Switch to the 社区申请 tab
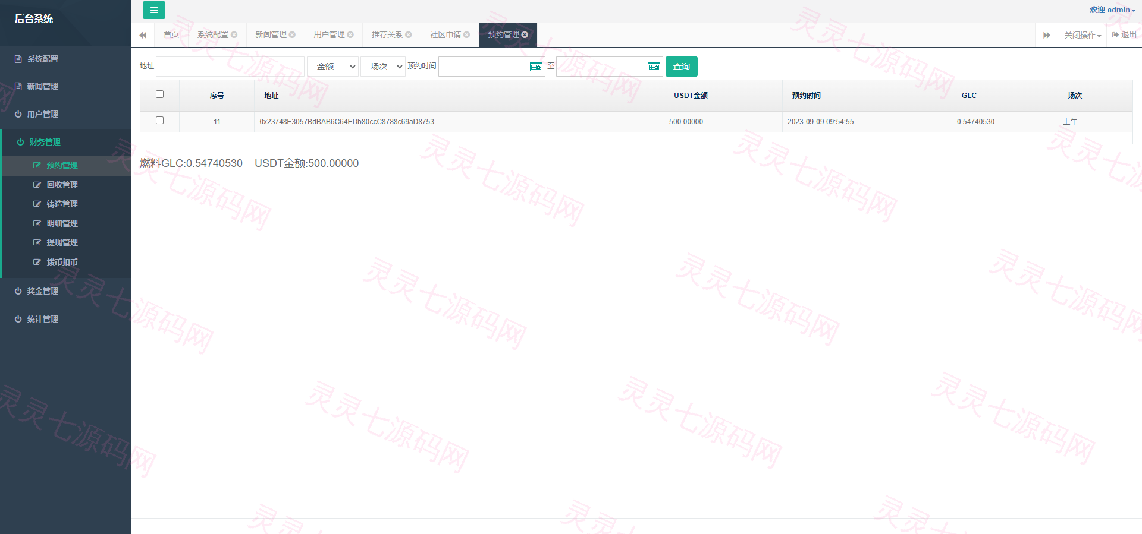Viewport: 1142px width, 534px height. [x=445, y=35]
